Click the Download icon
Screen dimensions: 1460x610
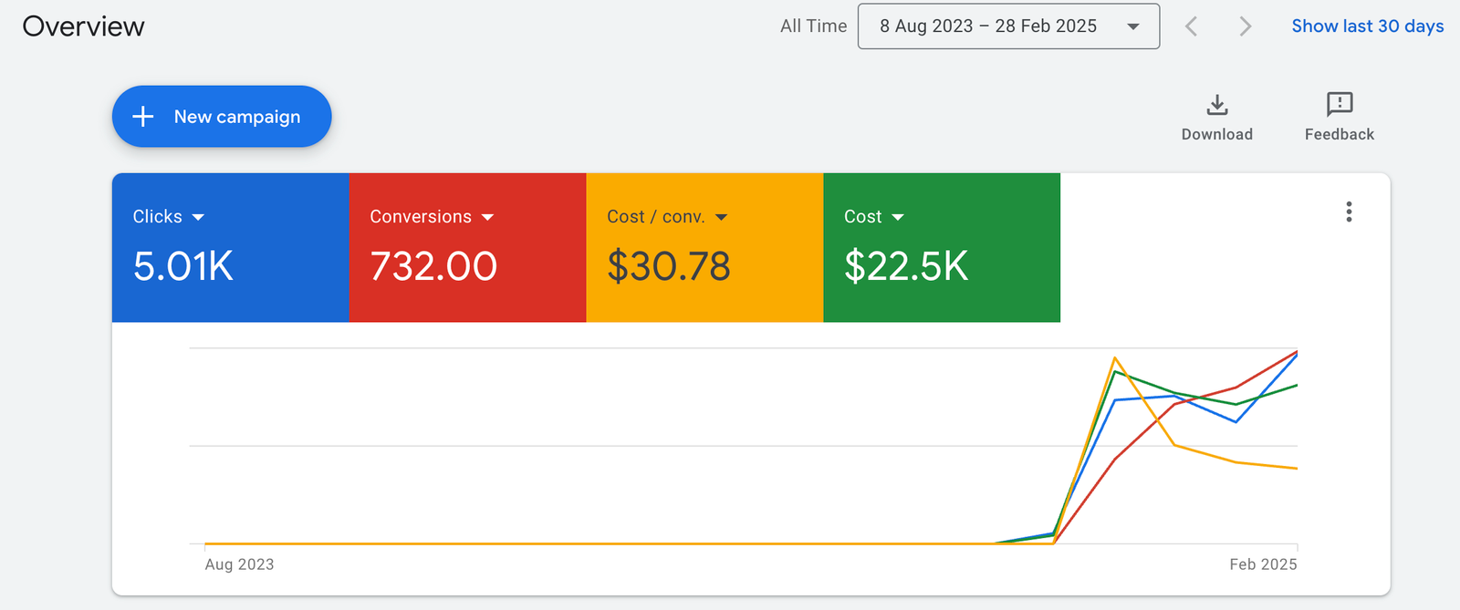click(1216, 105)
